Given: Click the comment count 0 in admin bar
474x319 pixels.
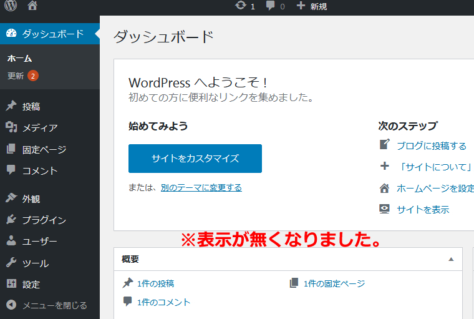Looking at the screenshot, I should [283, 7].
